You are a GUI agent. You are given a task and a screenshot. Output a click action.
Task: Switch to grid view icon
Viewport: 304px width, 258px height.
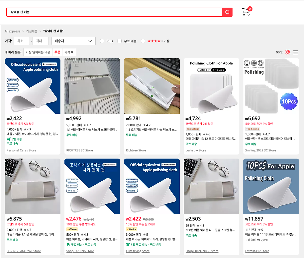coord(288,52)
